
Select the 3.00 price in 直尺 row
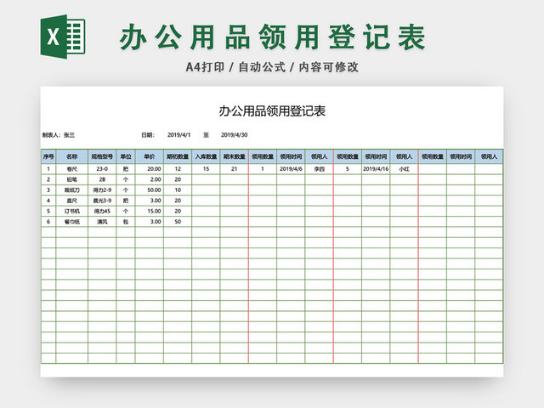click(x=150, y=201)
